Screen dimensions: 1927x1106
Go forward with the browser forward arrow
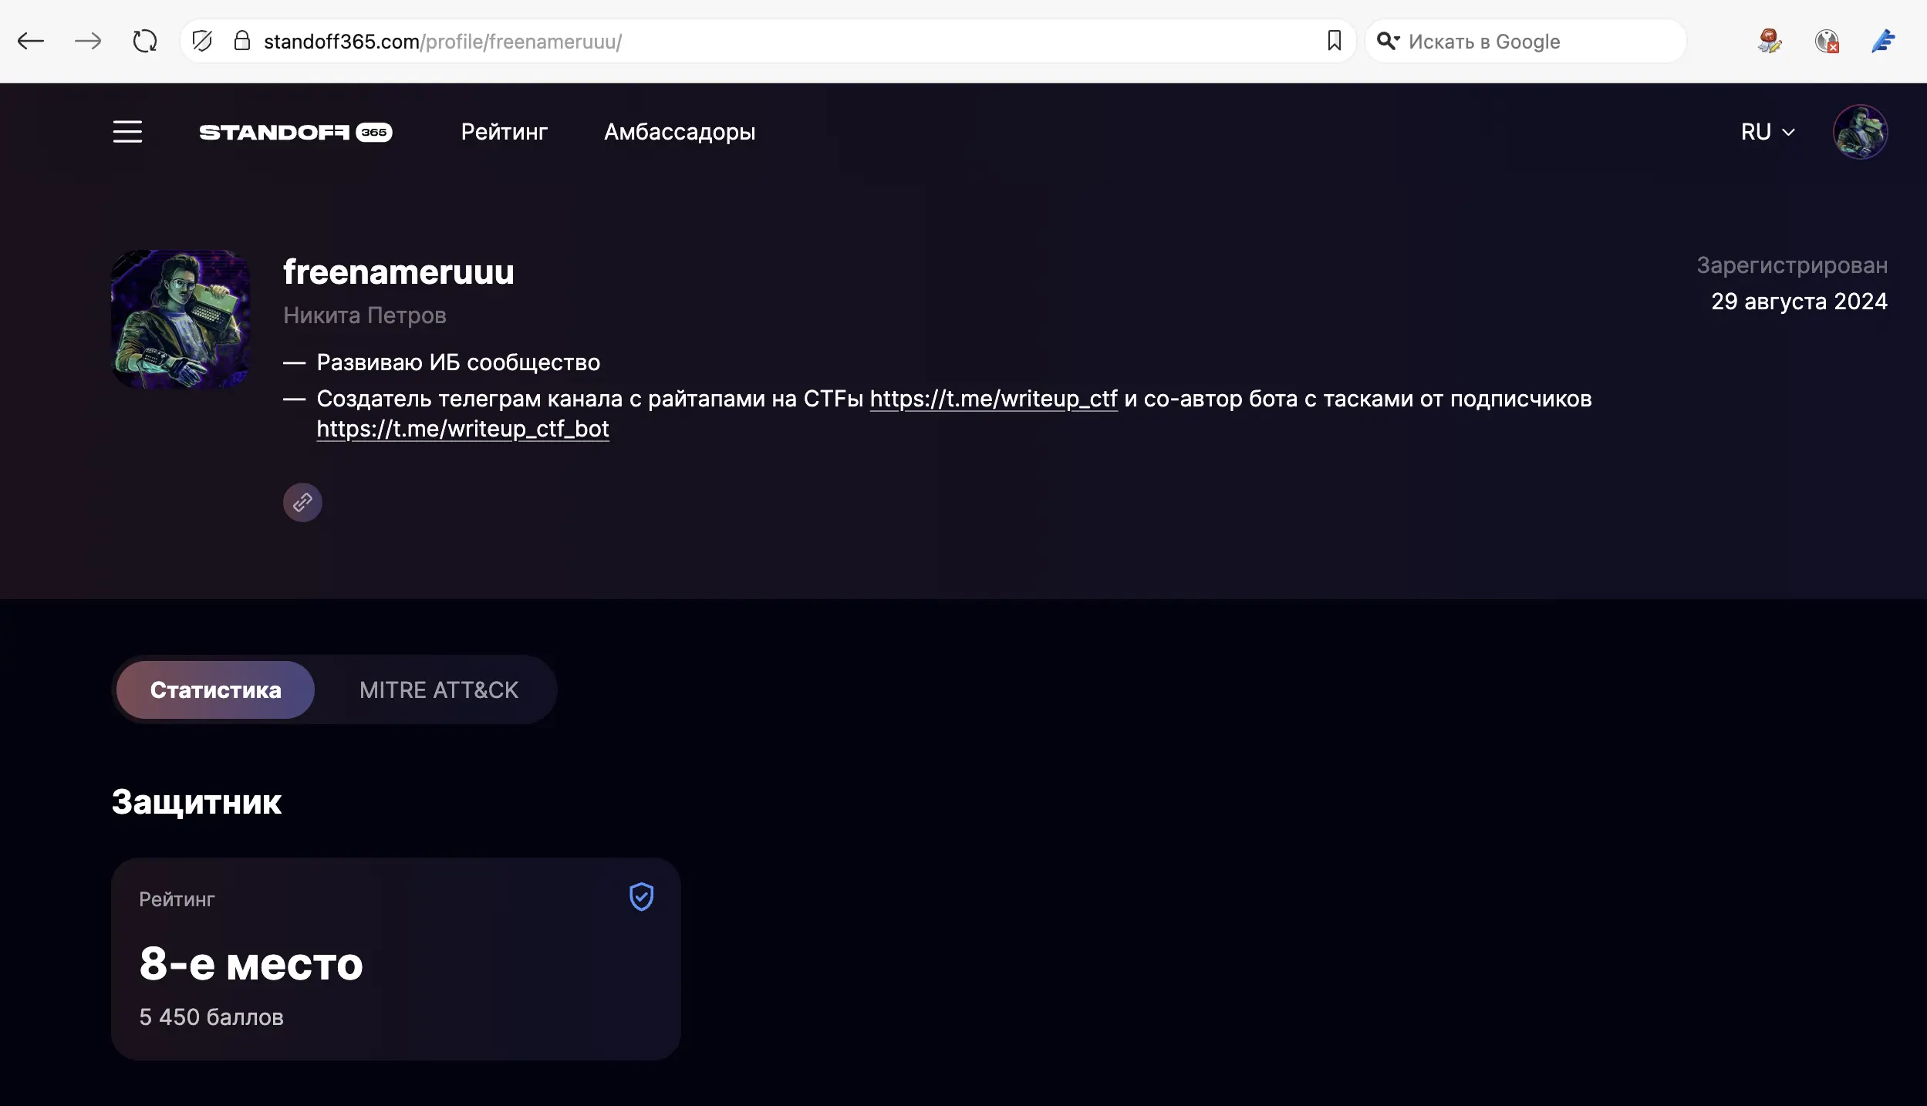coord(88,41)
